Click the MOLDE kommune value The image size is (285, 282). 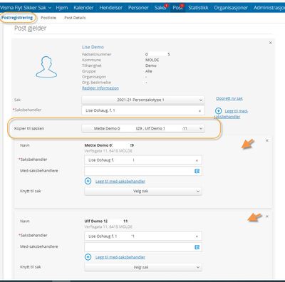pyautogui.click(x=152, y=60)
